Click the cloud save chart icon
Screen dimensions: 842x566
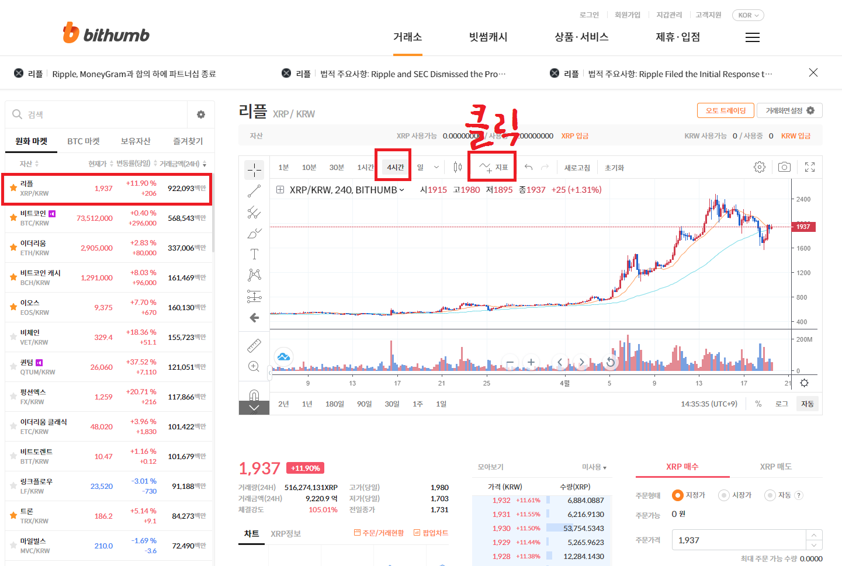point(283,356)
